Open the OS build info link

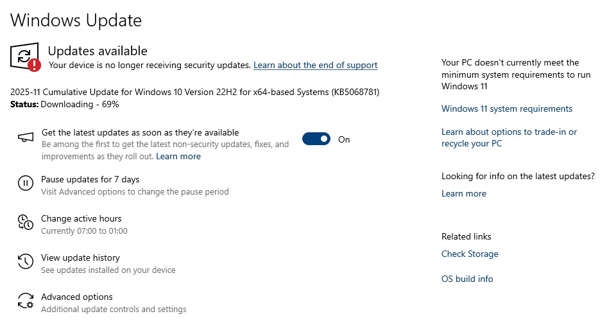[467, 279]
